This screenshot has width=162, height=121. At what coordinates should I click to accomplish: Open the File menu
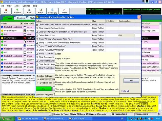click(3, 6)
